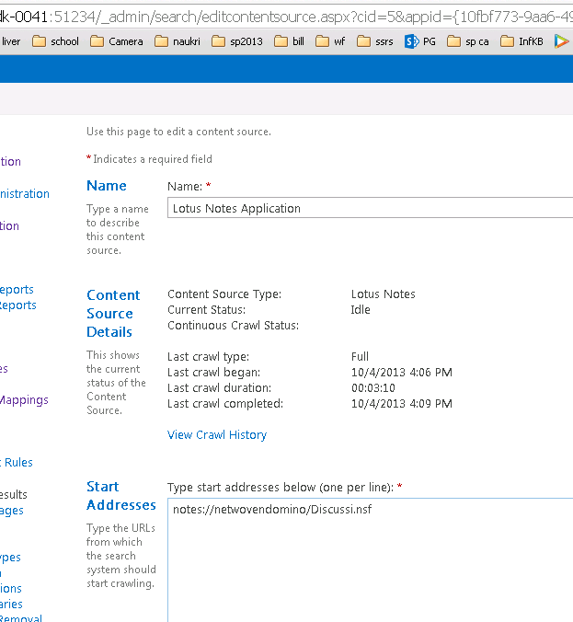Viewport: 573px width, 622px height.
Task: Click the browser address bar URL
Action: click(286, 17)
